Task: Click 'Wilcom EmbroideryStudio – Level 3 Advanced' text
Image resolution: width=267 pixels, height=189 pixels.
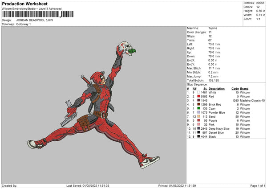Action: point(32,9)
